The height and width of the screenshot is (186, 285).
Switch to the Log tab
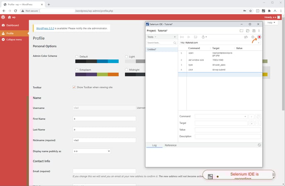click(155, 145)
